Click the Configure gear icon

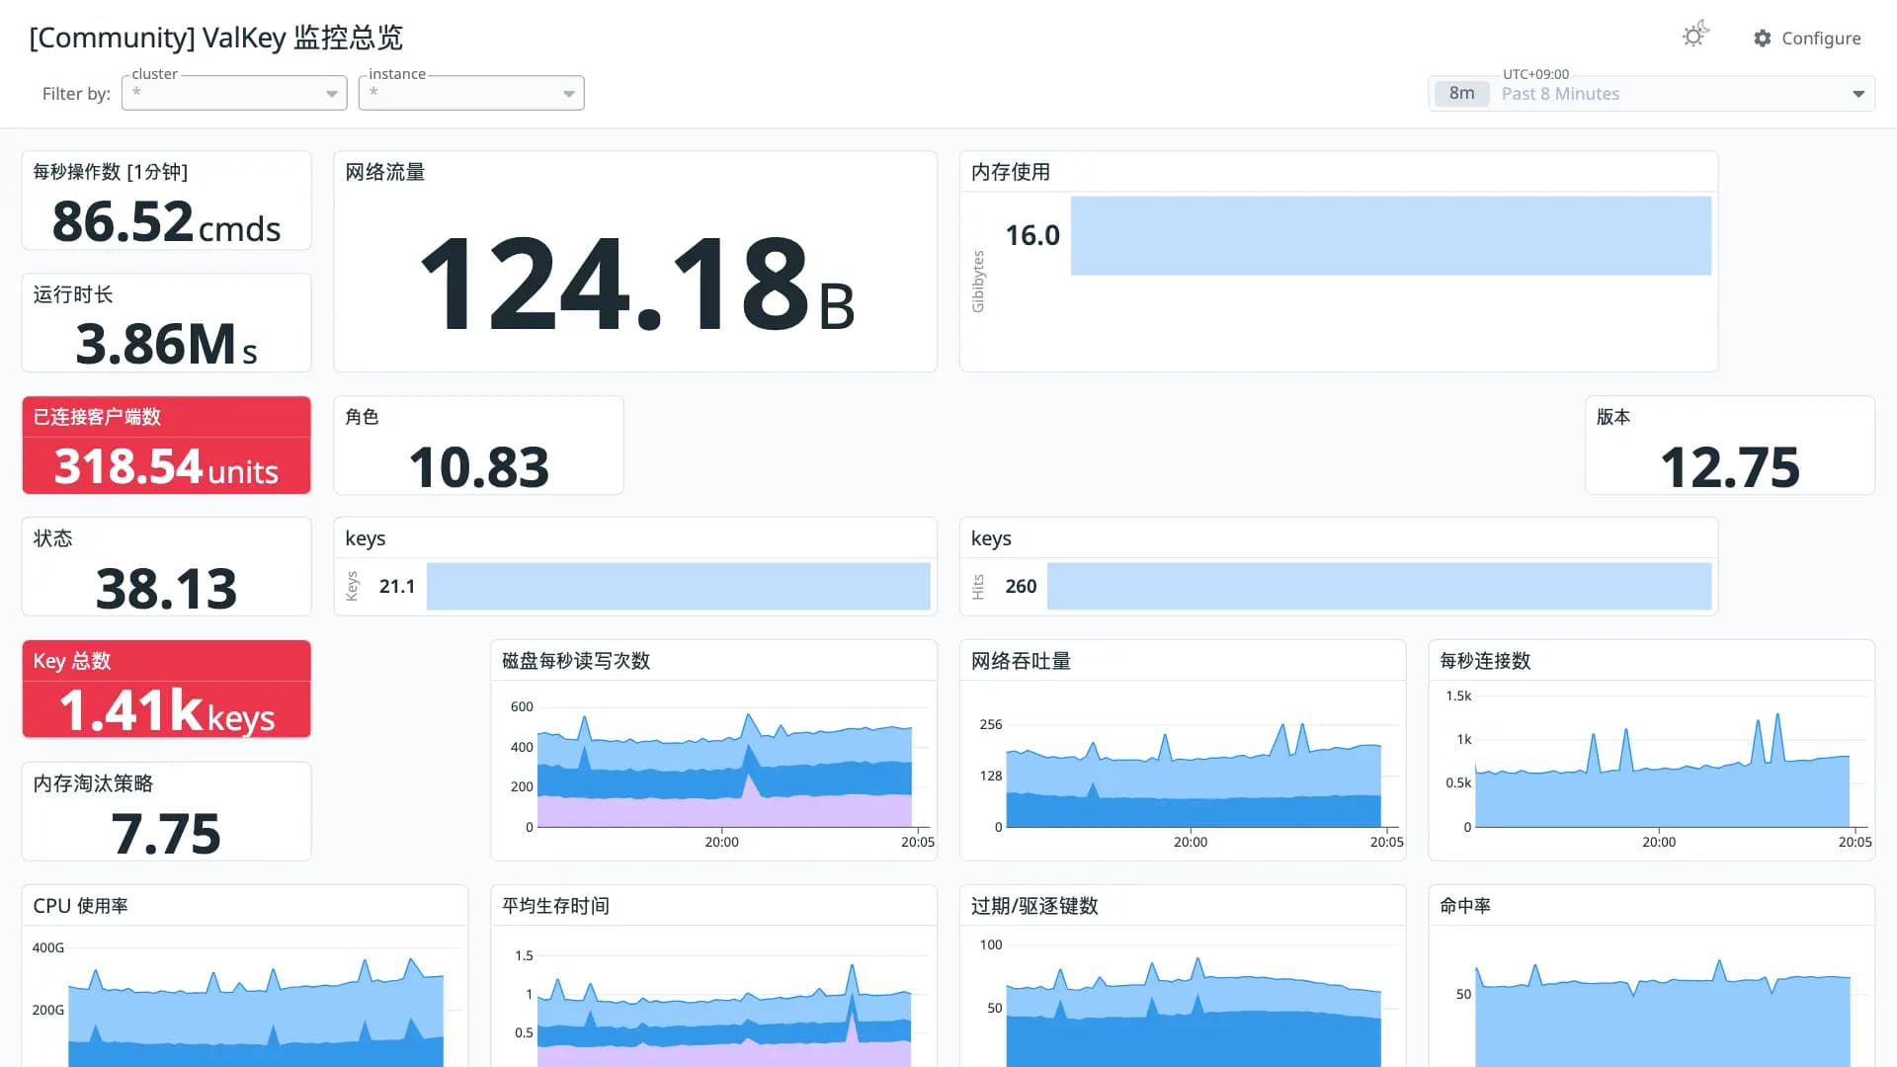[1763, 39]
